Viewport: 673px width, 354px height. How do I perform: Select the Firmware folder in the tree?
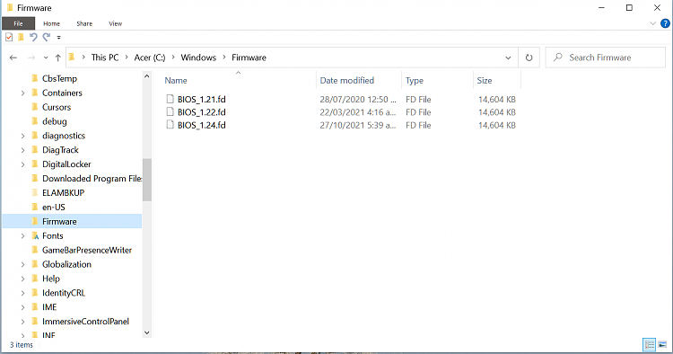pos(59,221)
